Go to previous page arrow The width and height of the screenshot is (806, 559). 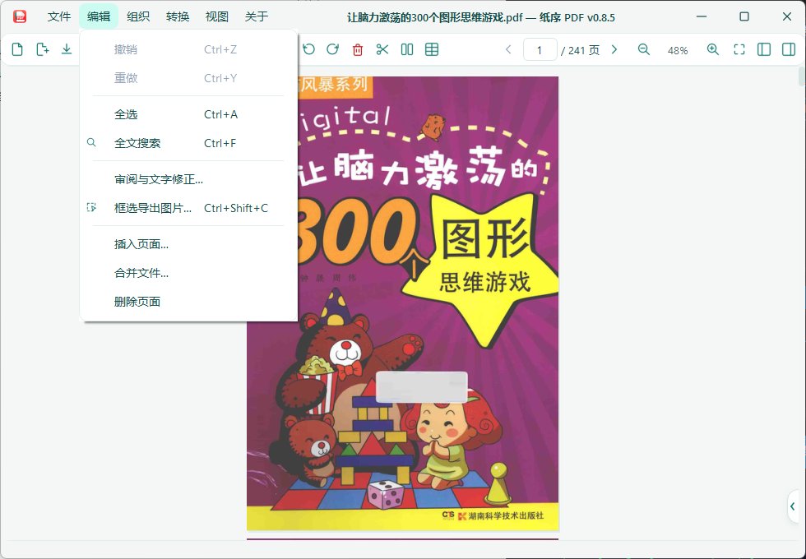tap(508, 49)
